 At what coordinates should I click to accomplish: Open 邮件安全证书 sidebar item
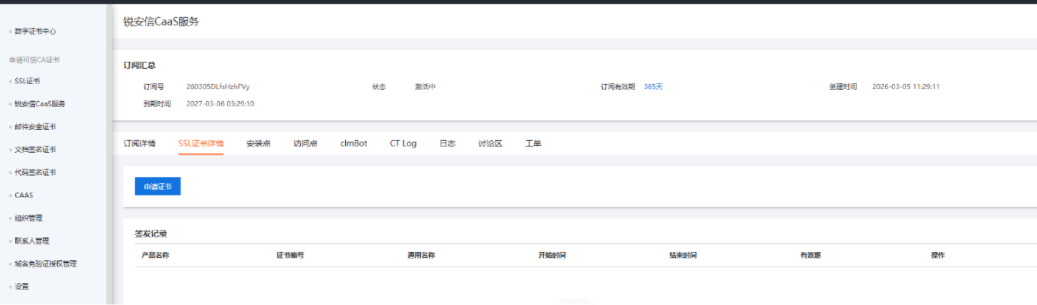pyautogui.click(x=35, y=127)
